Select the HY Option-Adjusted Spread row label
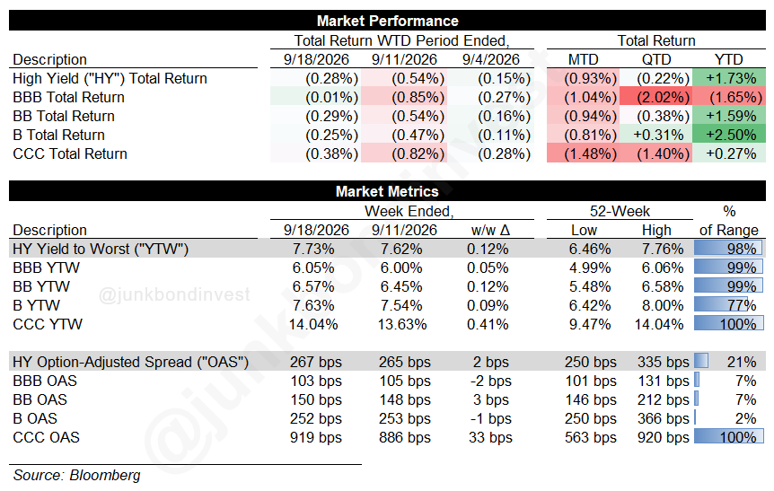Screen dimensions: 774x491 point(131,362)
